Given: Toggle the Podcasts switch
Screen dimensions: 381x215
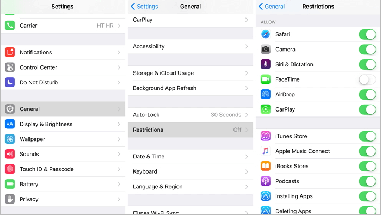Looking at the screenshot, I should pyautogui.click(x=367, y=181).
